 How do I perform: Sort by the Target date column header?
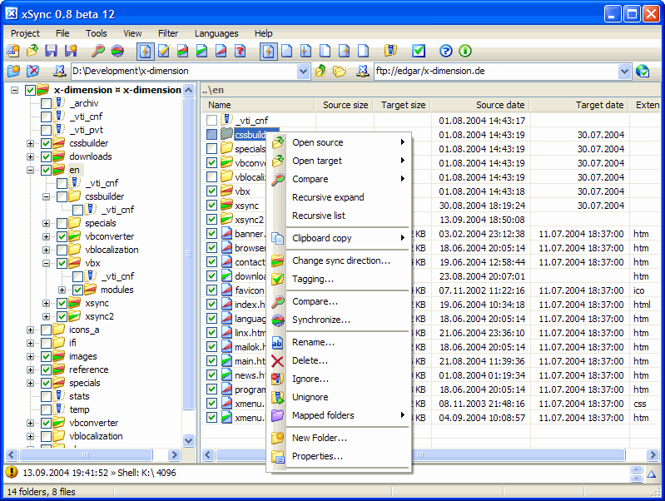[580, 105]
